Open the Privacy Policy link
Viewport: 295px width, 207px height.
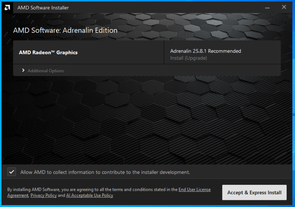point(44,195)
